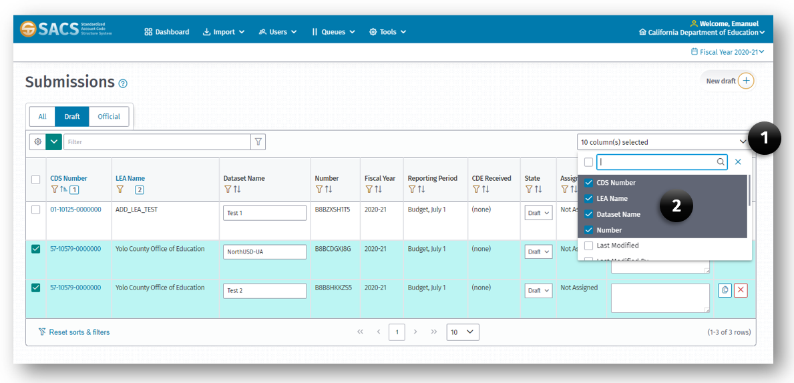
Task: Open CDS number 01-10125-0000000 link
Action: (x=75, y=210)
